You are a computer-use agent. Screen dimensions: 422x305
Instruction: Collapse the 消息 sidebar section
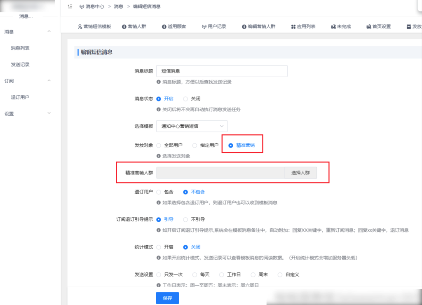tap(49, 31)
